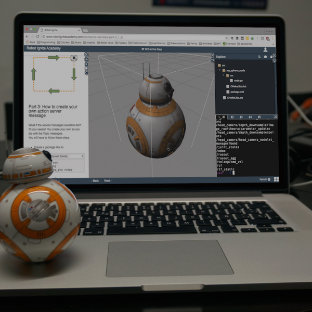Screen dimensions: 312x312
Task: Reset the simulation using the circular arrow icon
Action: [212, 60]
